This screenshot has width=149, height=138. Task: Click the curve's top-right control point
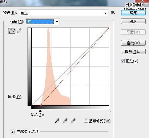108,28
